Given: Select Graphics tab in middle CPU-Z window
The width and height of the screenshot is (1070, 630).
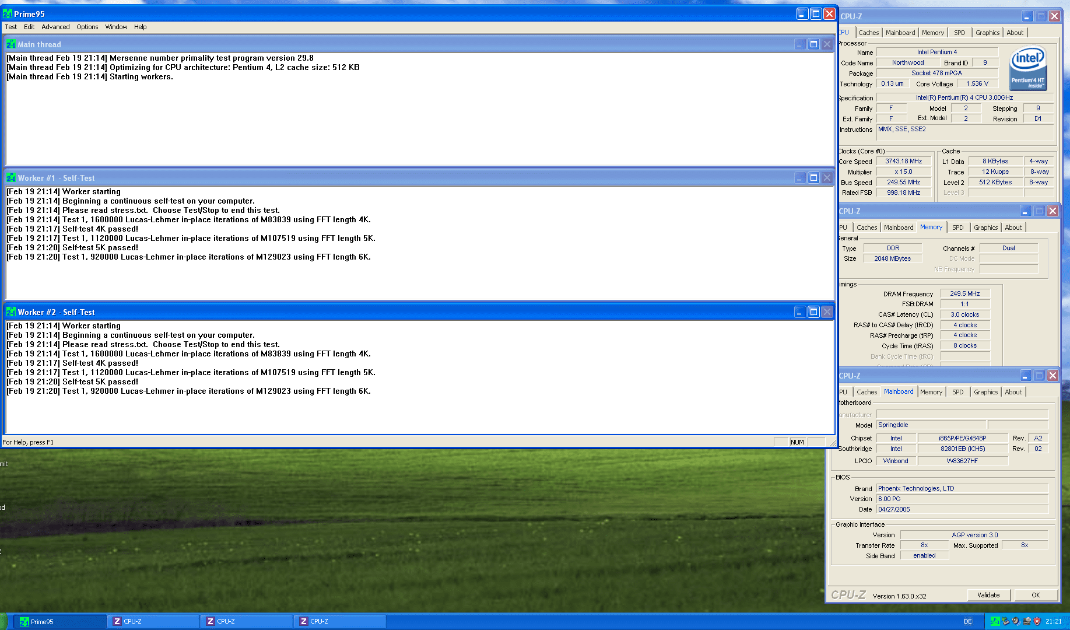Looking at the screenshot, I should [985, 228].
